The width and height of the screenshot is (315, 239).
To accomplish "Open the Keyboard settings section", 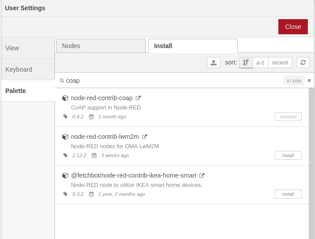I will (x=28, y=69).
